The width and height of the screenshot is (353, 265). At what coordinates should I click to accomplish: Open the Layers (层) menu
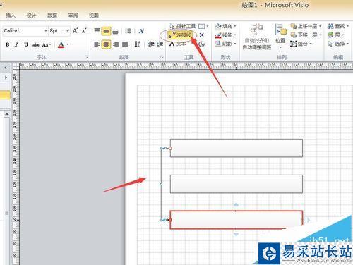click(336, 35)
